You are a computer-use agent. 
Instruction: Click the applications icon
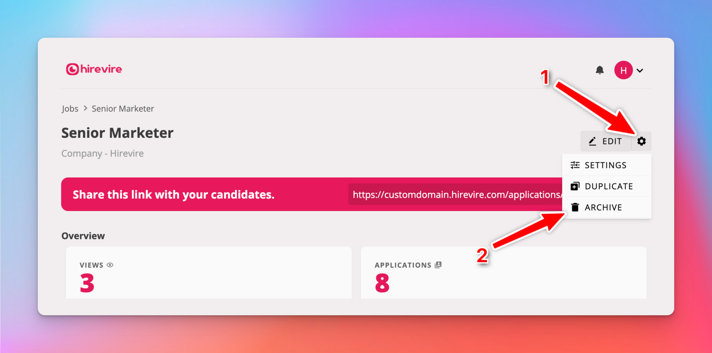coord(438,265)
